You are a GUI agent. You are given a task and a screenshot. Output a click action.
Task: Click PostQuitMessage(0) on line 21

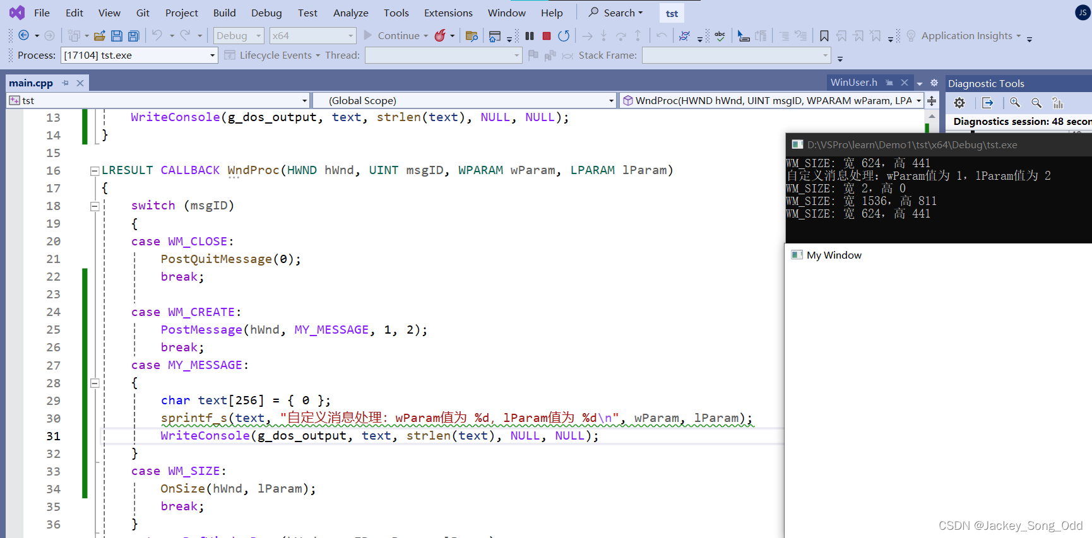(x=230, y=259)
